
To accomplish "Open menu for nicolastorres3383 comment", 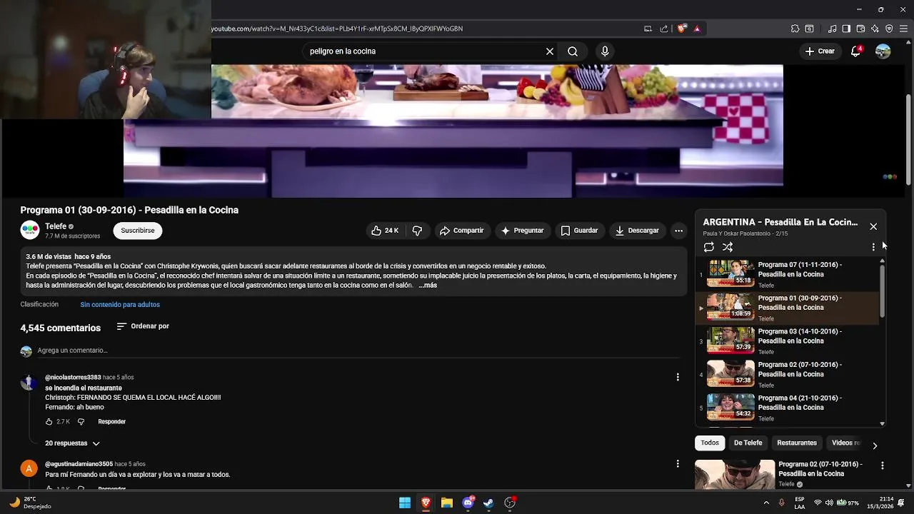I will point(678,377).
